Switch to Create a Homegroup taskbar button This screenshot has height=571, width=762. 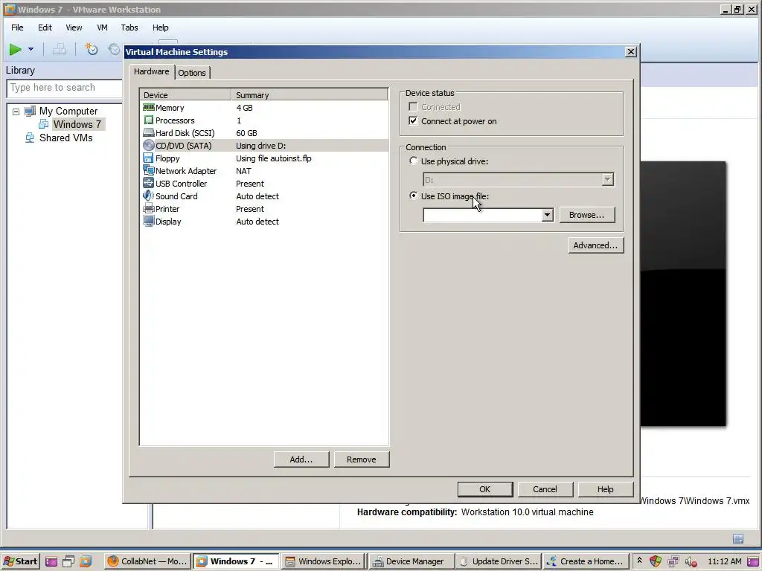pos(585,561)
